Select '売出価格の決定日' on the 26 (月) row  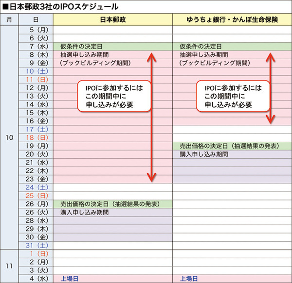point(84,204)
